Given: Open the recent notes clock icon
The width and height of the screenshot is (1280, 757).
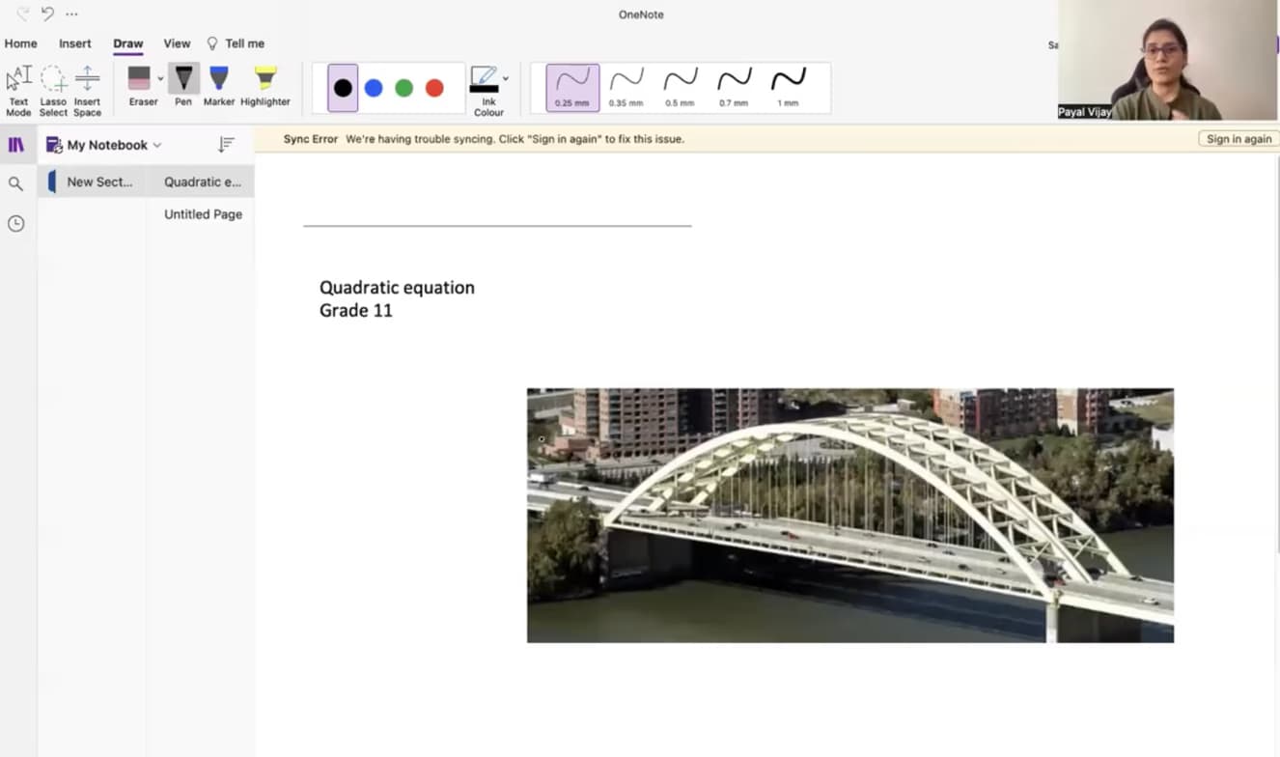Looking at the screenshot, I should [x=15, y=223].
